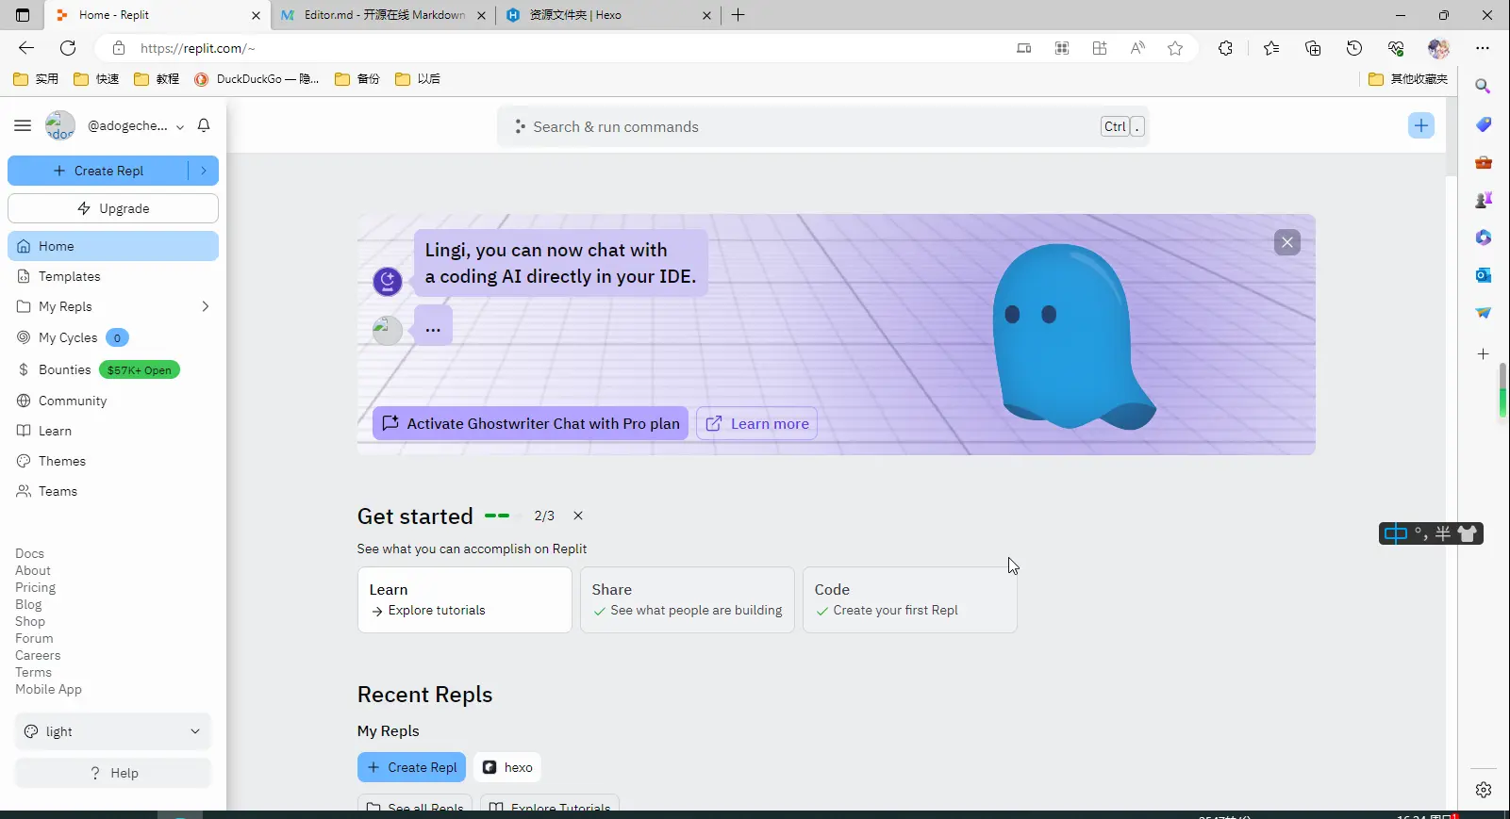Open the Edge sidebar Outlook icon
The width and height of the screenshot is (1510, 819).
pyautogui.click(x=1484, y=274)
